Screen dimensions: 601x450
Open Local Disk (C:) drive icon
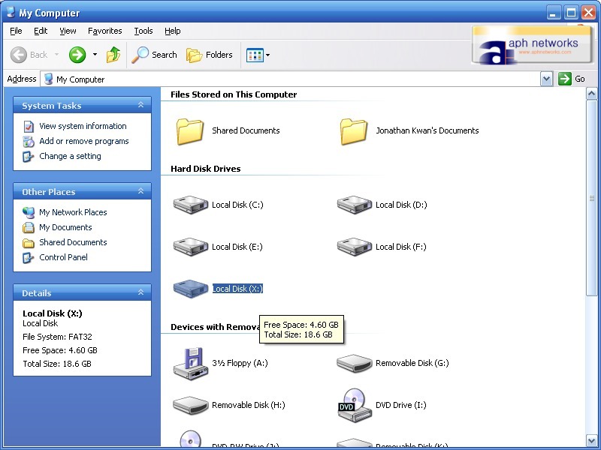click(191, 205)
